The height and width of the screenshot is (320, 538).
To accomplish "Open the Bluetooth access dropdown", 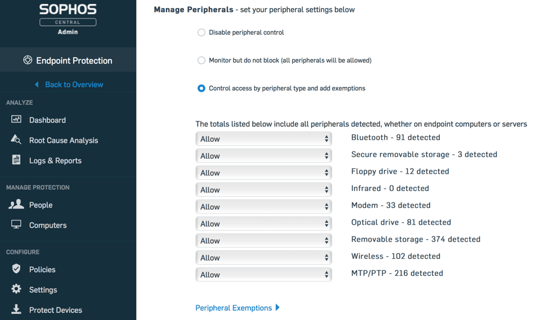I will click(x=263, y=139).
